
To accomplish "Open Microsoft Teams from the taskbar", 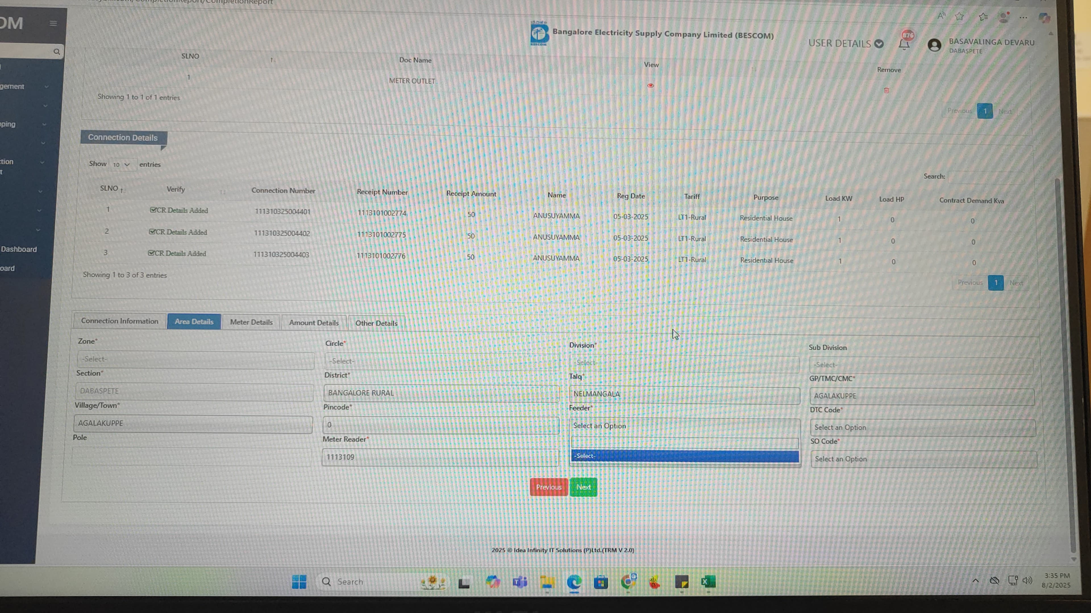I will [x=520, y=582].
